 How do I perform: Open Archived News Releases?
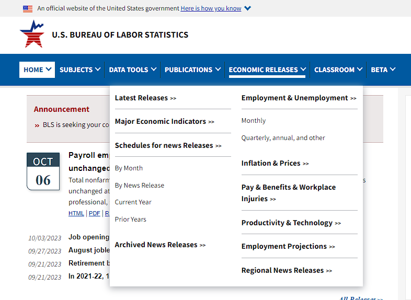160,245
